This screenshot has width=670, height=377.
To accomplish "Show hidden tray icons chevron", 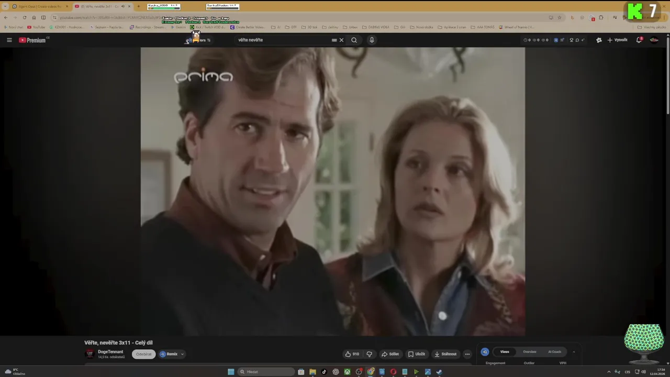I will (609, 372).
